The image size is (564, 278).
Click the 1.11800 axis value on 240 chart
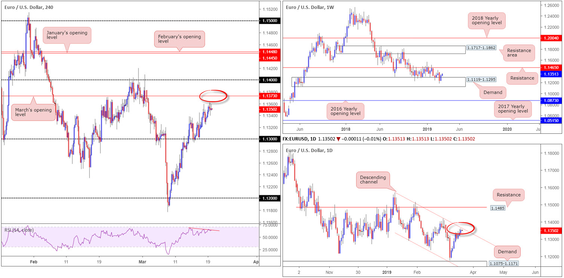point(270,211)
